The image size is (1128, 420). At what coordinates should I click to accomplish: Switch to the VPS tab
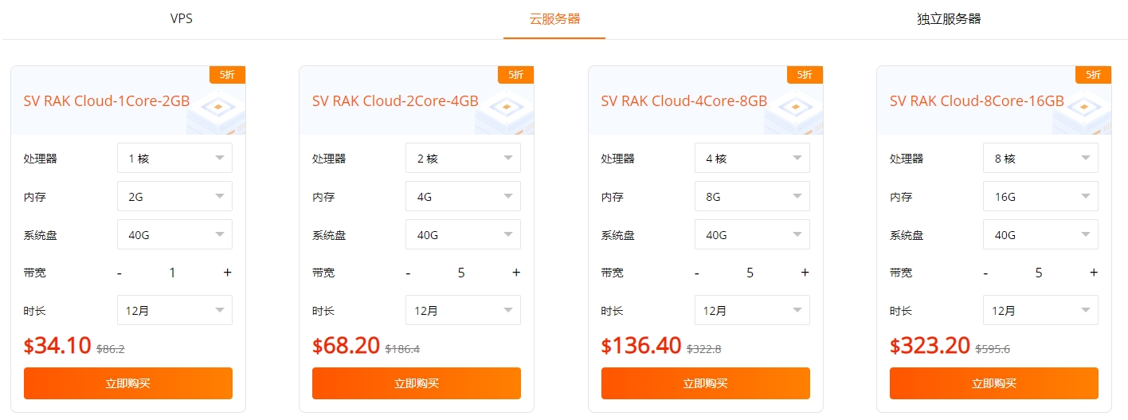pyautogui.click(x=181, y=18)
